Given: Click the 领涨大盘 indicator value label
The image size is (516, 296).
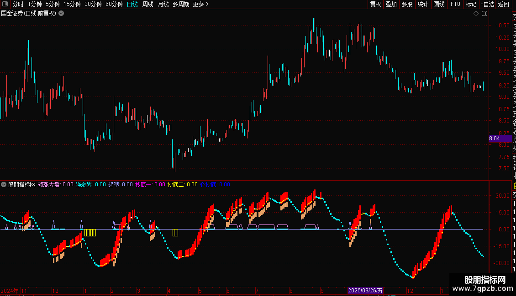Looking at the screenshot, I should 55,184.
